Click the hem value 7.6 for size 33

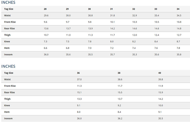click(156, 48)
